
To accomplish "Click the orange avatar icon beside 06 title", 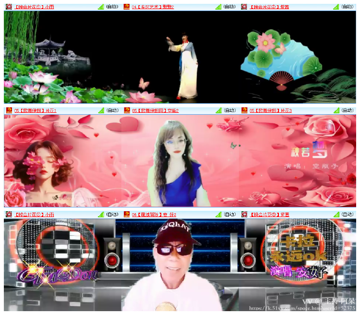I will click(127, 214).
